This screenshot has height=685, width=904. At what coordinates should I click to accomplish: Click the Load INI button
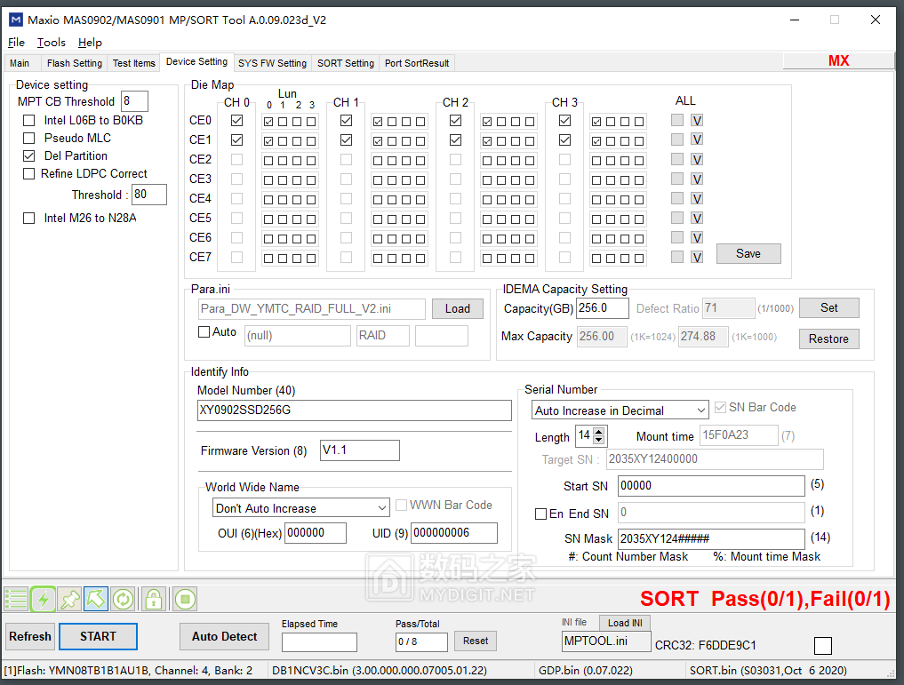[625, 623]
